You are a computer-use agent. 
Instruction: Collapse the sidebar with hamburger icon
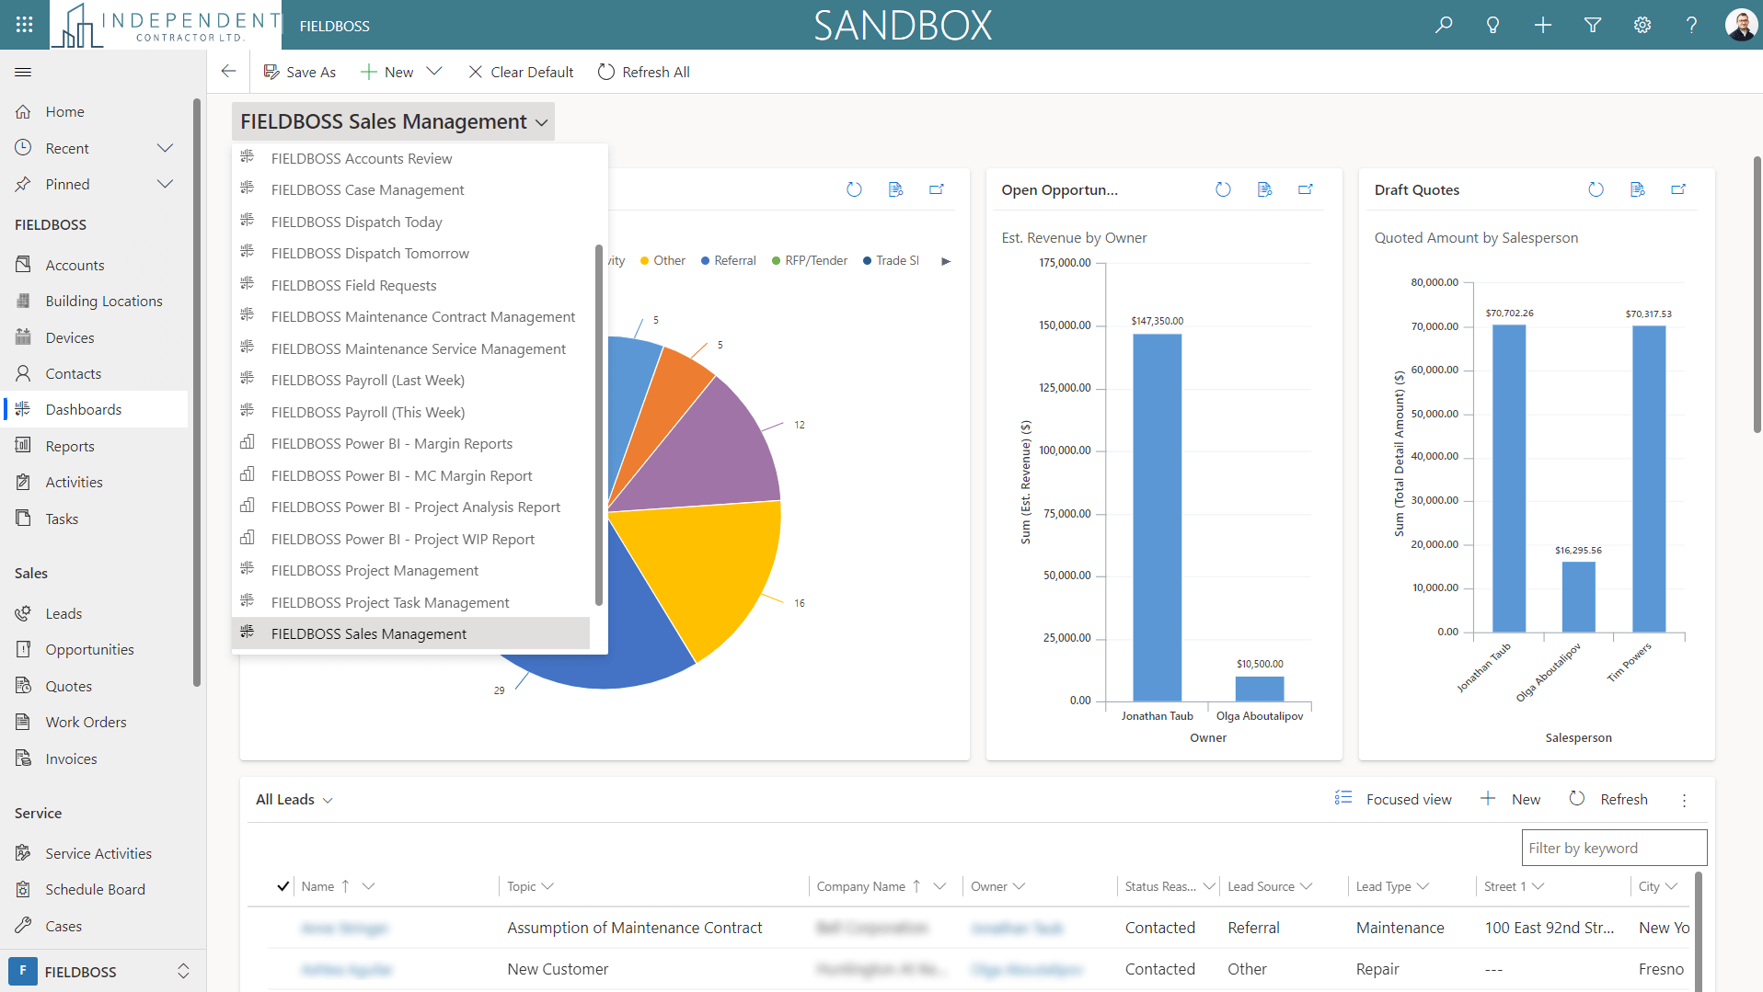click(x=24, y=72)
